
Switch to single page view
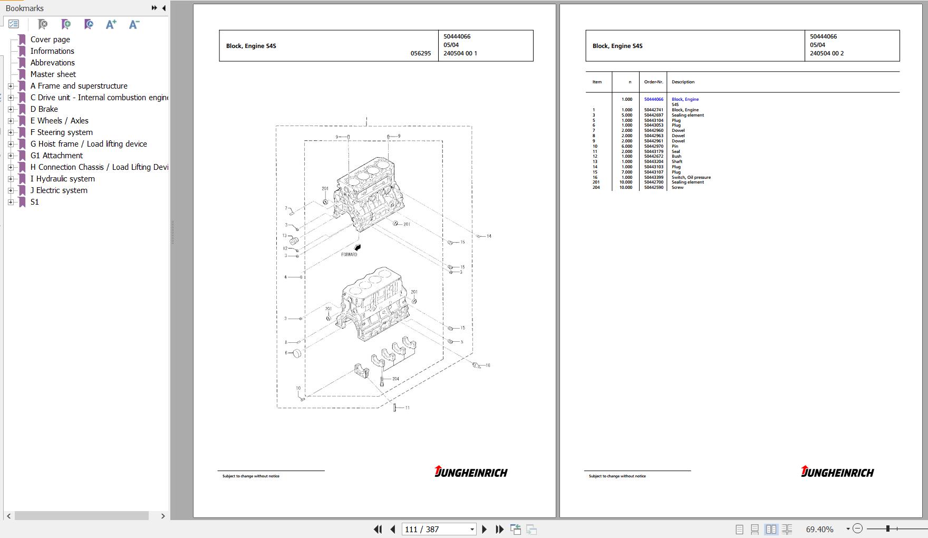coord(739,529)
